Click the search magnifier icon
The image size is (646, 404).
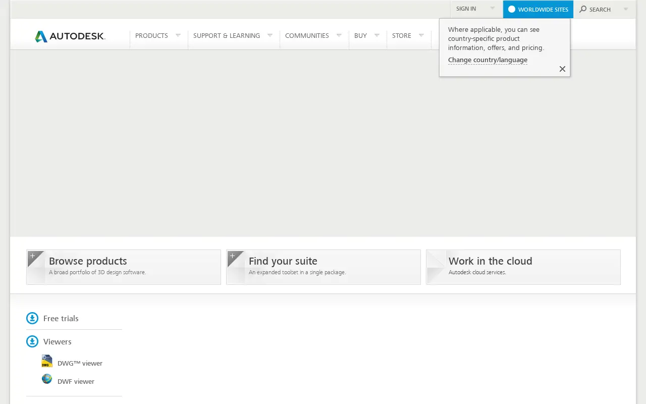[x=583, y=9]
